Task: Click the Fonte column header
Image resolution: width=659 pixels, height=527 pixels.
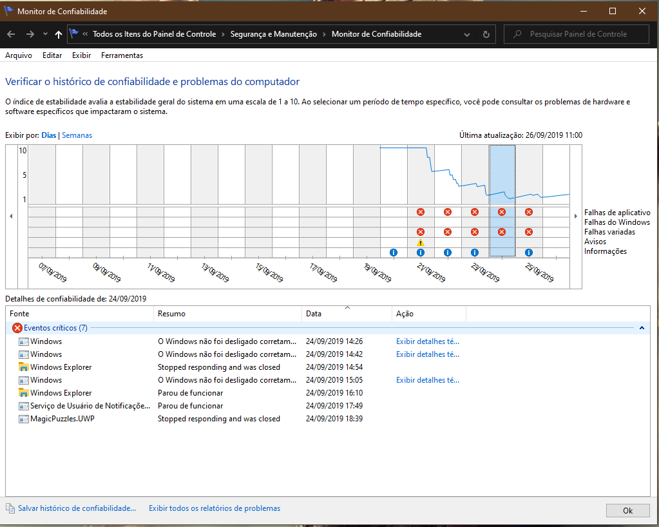Action: pos(80,314)
